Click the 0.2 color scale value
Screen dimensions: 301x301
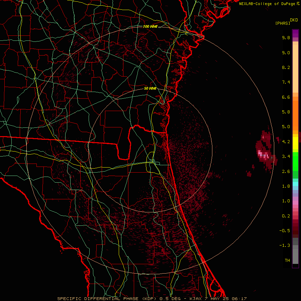[x=286, y=216]
